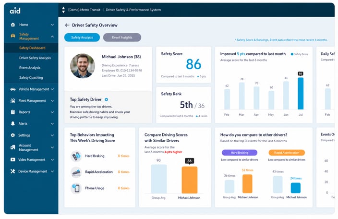Click the Safety Score value 86
338x219 pixels.
point(193,64)
